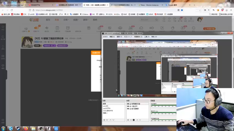Open 其他书签 bookmarks folder
Screen dimensions: 234x131
point(214,14)
